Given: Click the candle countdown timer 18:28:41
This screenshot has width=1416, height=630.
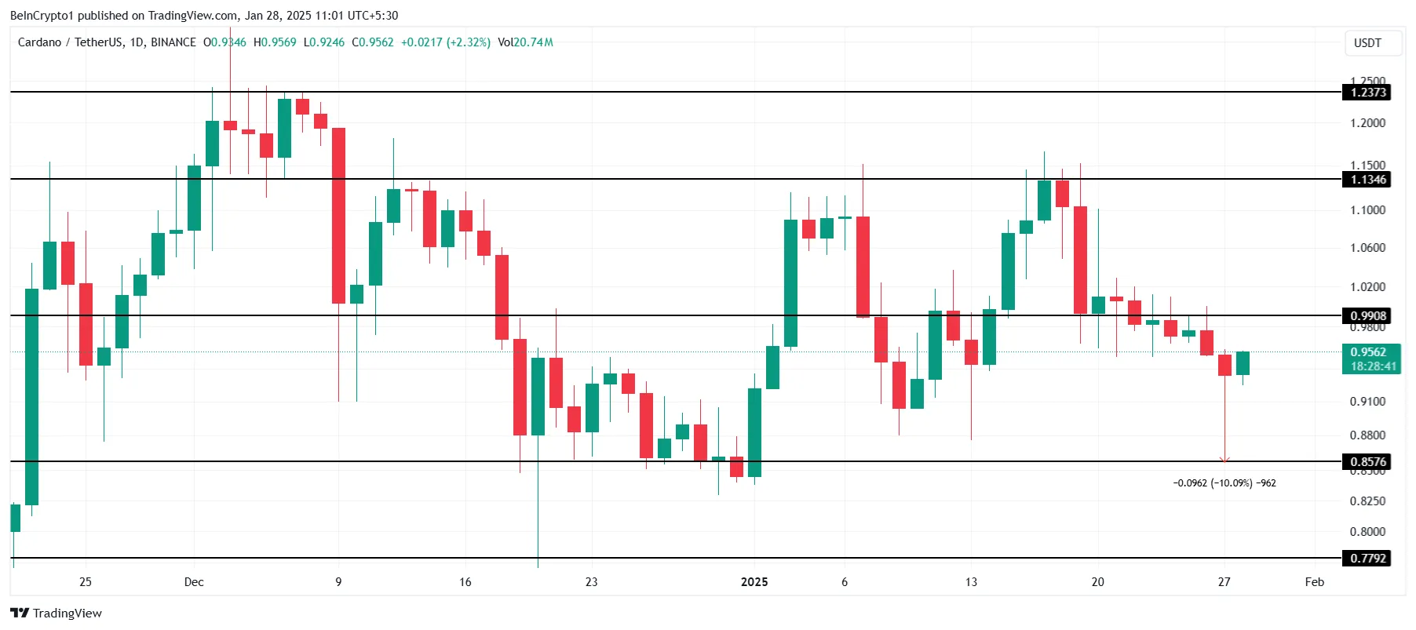Looking at the screenshot, I should 1373,366.
